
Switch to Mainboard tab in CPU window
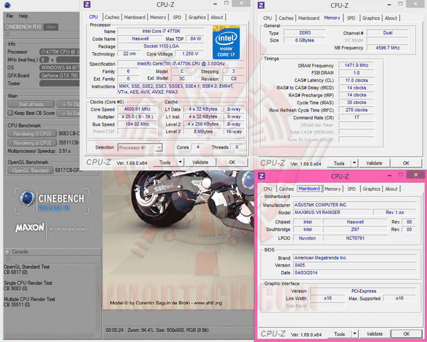pos(135,17)
